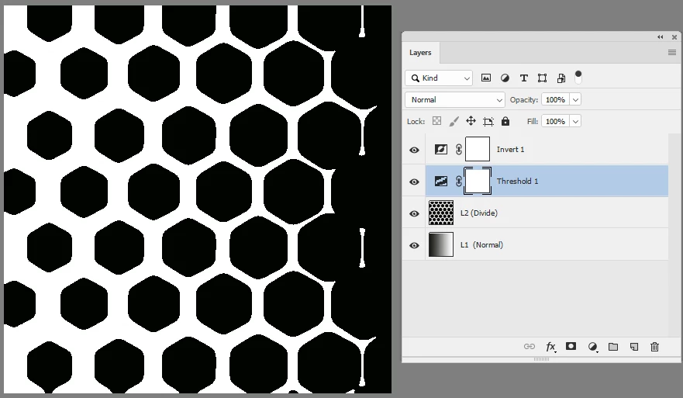
Task: Create new group folder icon
Action: point(613,347)
